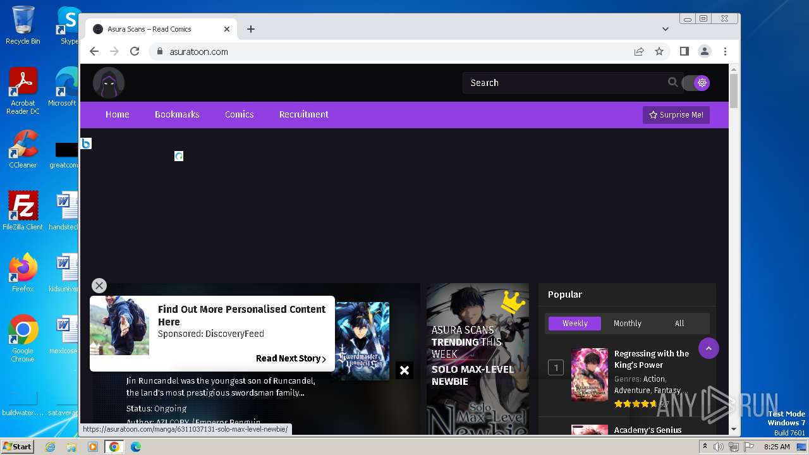This screenshot has width=809, height=455.
Task: Go back using browser back arrow
Action: point(94,52)
